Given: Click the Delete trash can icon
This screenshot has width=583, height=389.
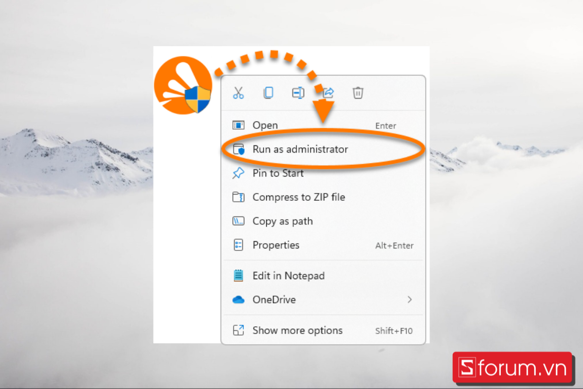Looking at the screenshot, I should 358,92.
